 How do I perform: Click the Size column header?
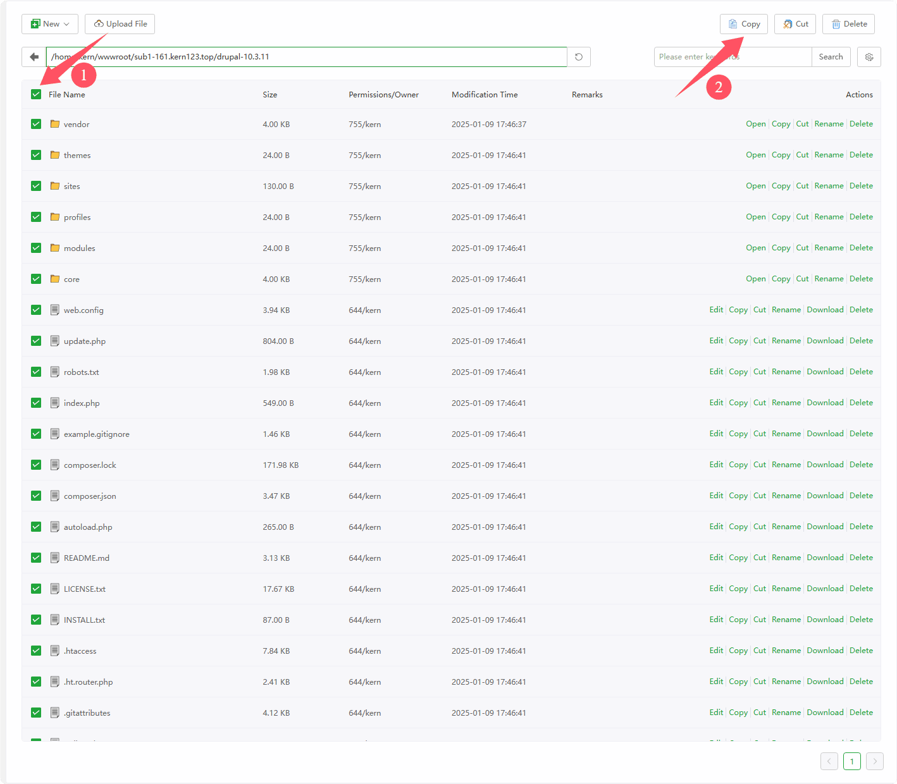coord(270,94)
